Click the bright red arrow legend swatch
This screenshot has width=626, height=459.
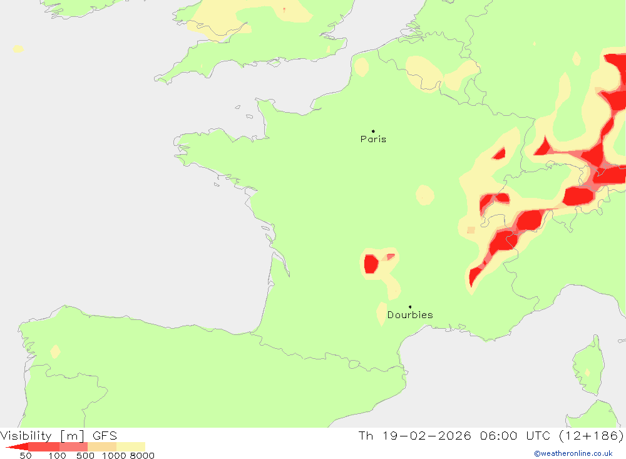pyautogui.click(x=17, y=447)
